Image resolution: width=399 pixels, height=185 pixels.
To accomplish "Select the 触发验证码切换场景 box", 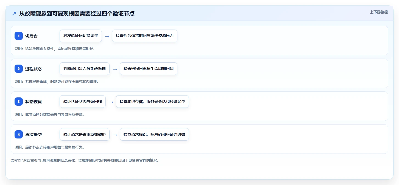I will coord(81,36).
